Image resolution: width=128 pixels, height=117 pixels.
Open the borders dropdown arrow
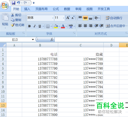click(51, 26)
